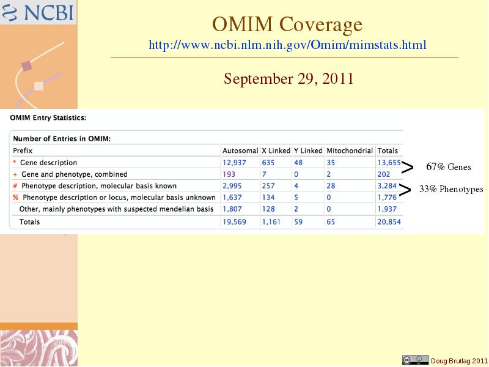This screenshot has width=489, height=367.
Task: Click the X Linked column header
Action: [276, 150]
